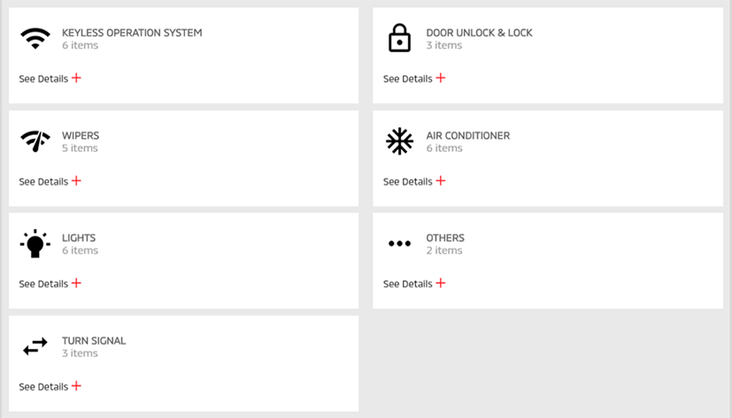Expand Door Unlock & Lock details plus
This screenshot has height=418, width=732.
(441, 78)
